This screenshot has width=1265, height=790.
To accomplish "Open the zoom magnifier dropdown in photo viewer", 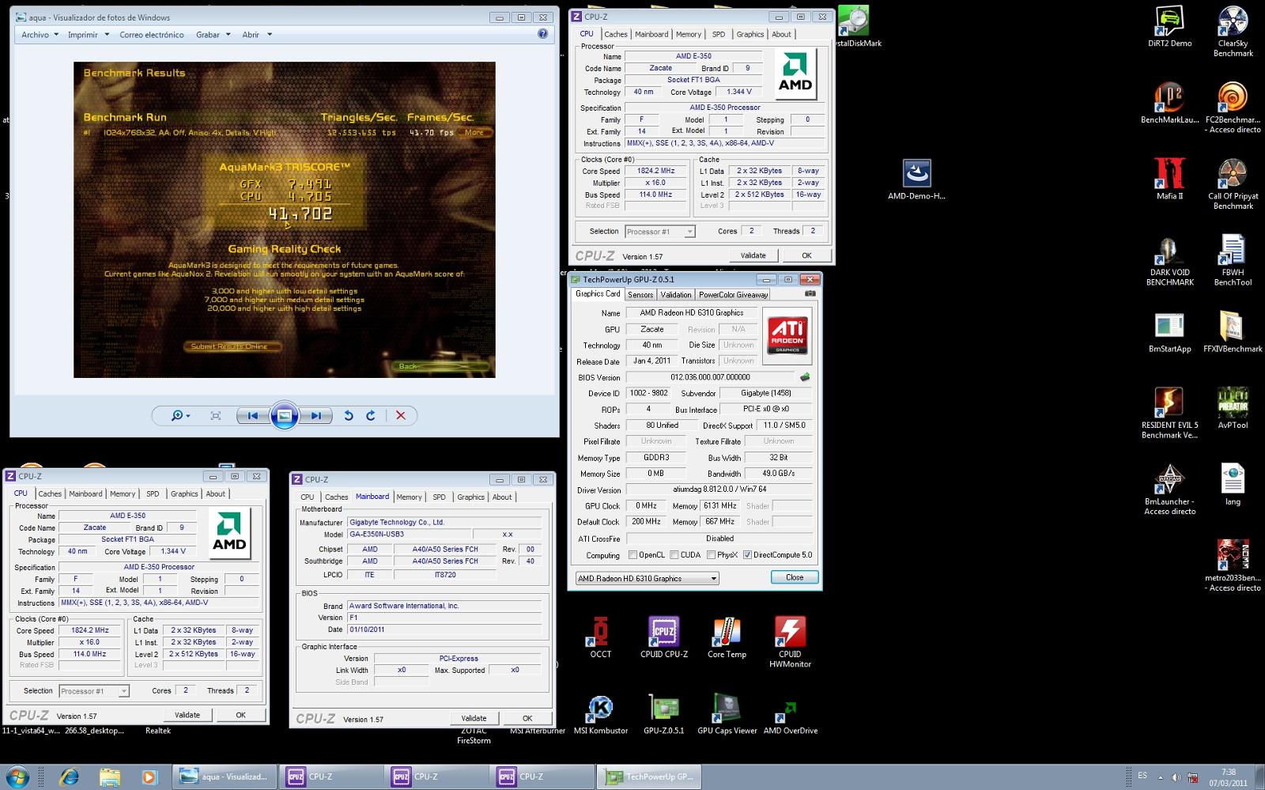I will pyautogui.click(x=181, y=416).
